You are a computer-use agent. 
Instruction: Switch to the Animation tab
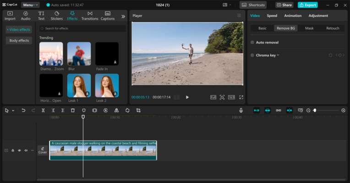293,16
